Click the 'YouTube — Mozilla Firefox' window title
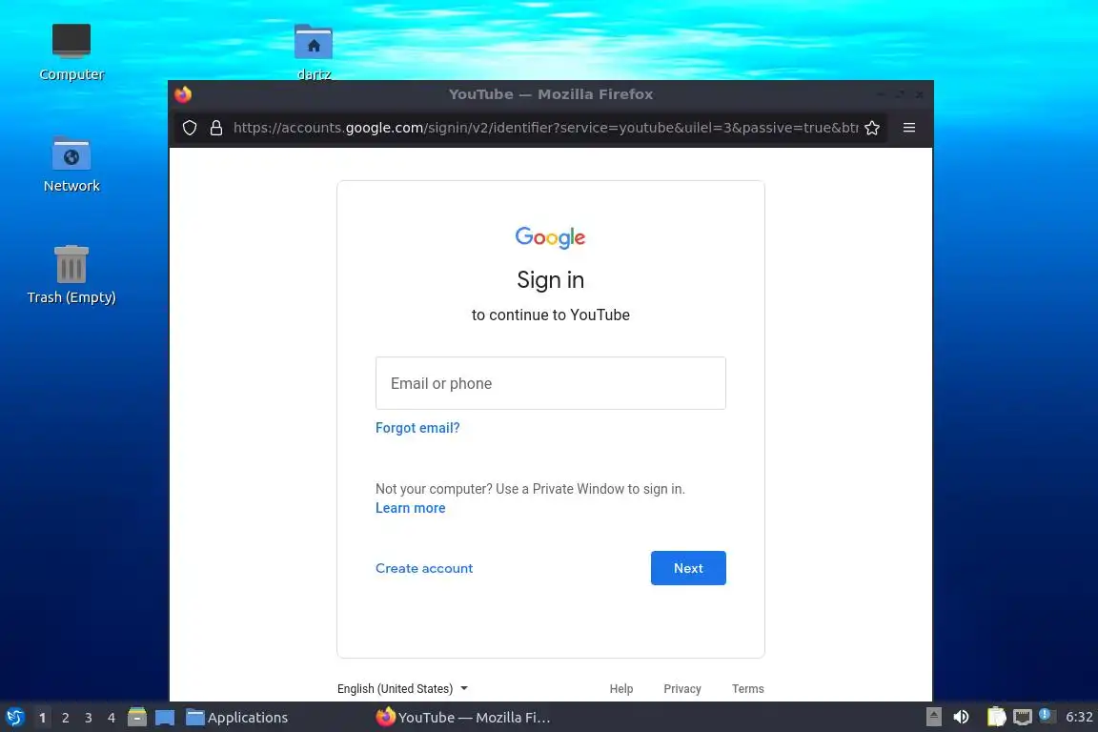This screenshot has height=732, width=1098. coord(550,93)
